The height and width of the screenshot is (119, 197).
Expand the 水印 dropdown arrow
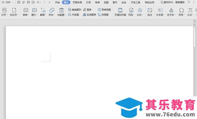click(142, 15)
